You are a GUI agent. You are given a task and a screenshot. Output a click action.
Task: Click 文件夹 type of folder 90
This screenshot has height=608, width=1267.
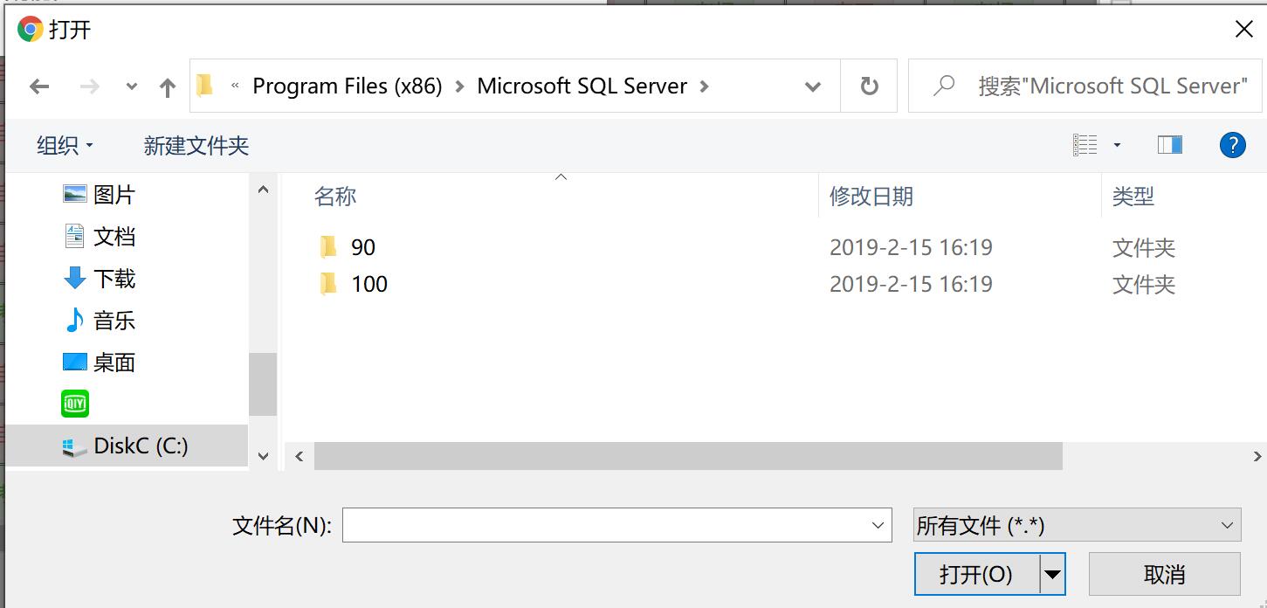1144,247
